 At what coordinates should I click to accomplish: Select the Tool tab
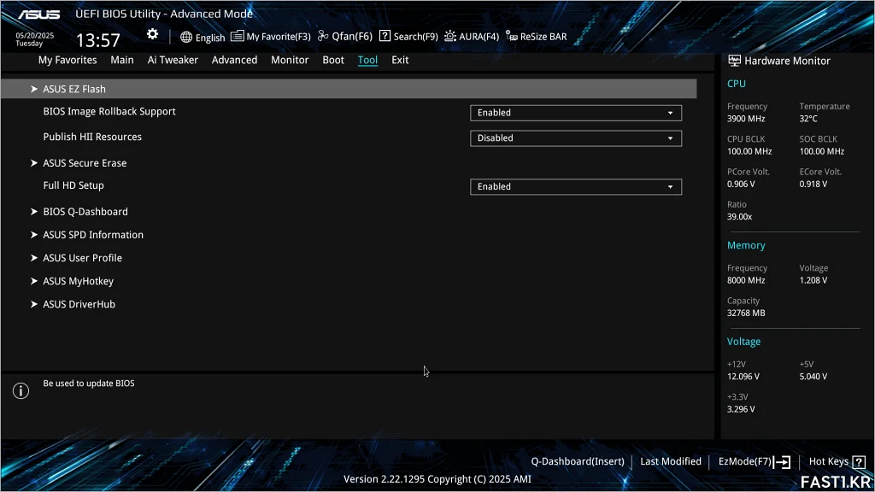click(x=367, y=60)
